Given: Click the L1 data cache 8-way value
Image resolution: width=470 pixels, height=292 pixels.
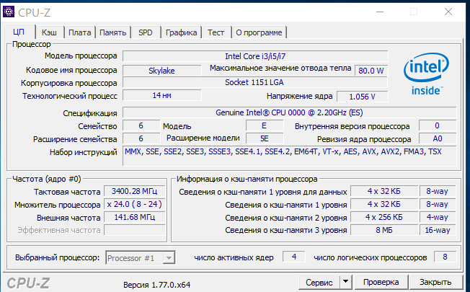Looking at the screenshot, I should click(438, 191).
